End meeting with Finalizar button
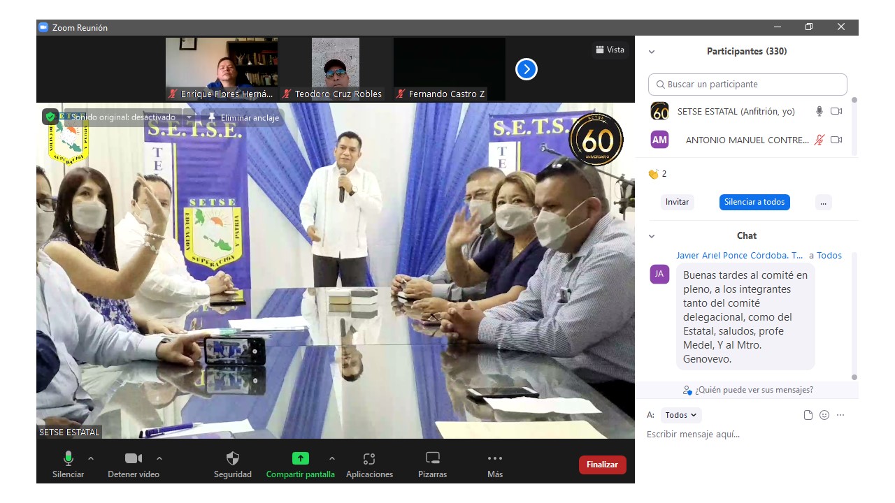Screen dimensions: 895x503 (x=602, y=465)
